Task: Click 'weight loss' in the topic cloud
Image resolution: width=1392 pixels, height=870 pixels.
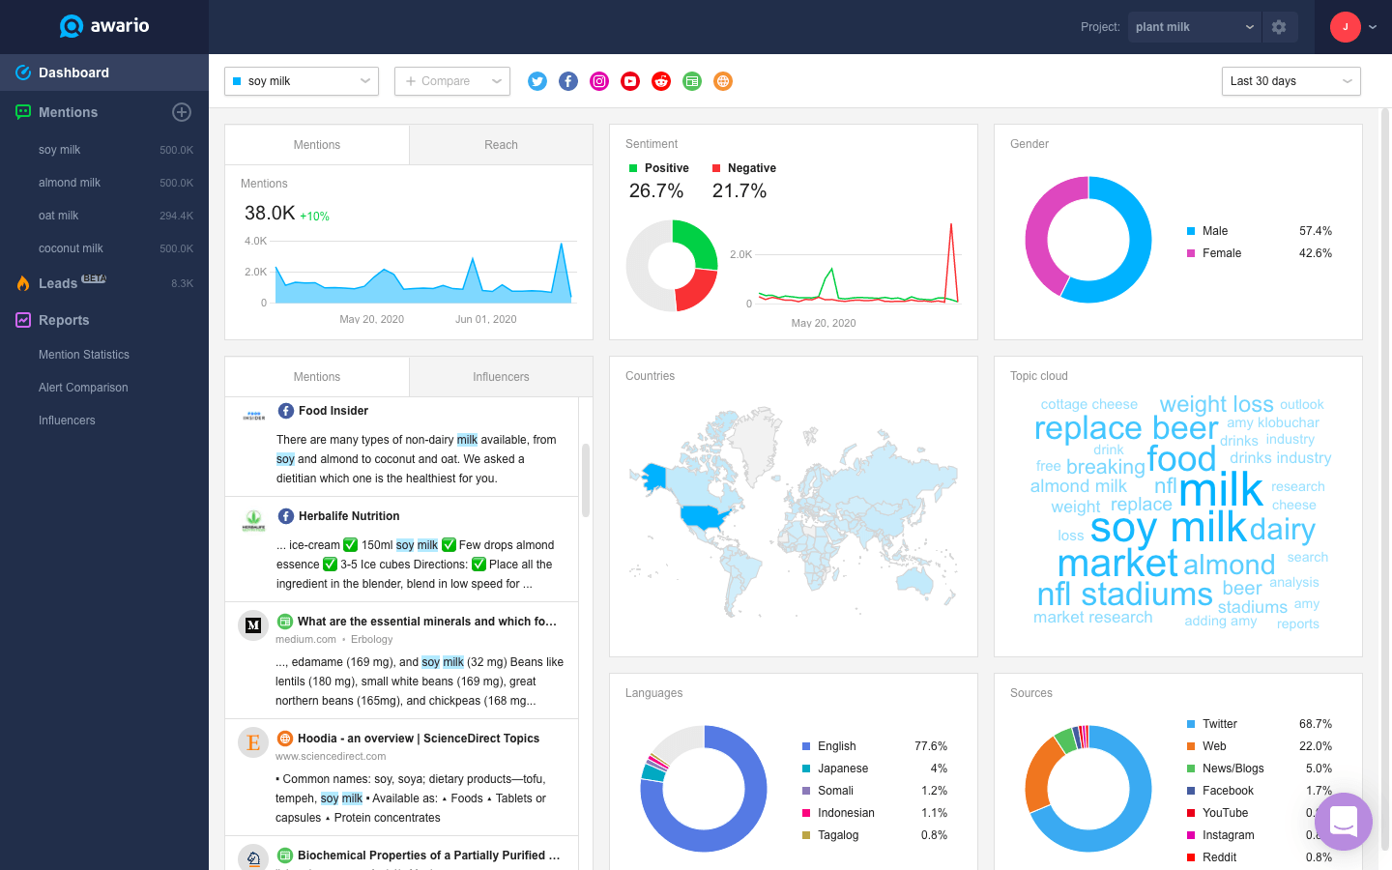Action: coord(1216,404)
